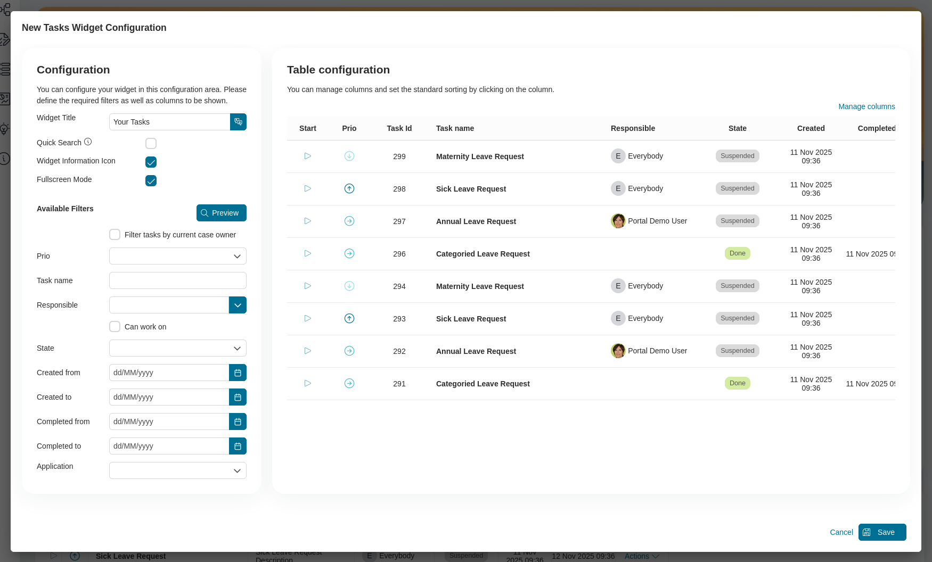Check Filter tasks by current case owner
This screenshot has height=562, width=932.
(x=115, y=234)
